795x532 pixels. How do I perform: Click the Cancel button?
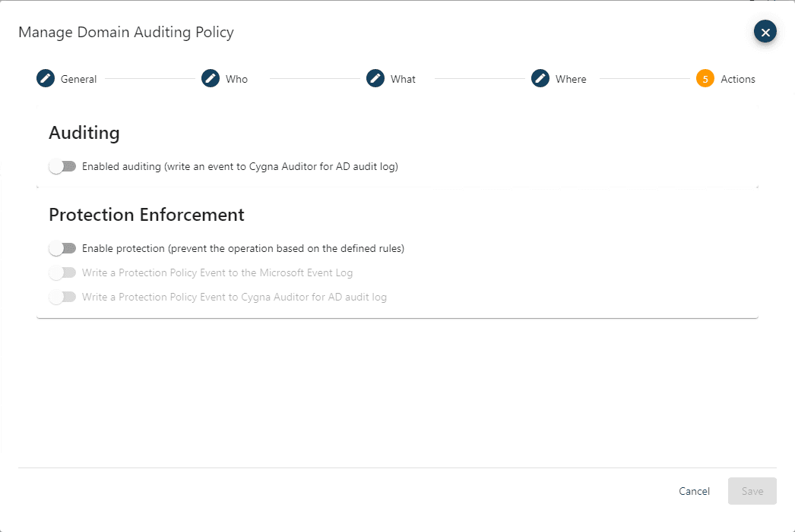[693, 491]
